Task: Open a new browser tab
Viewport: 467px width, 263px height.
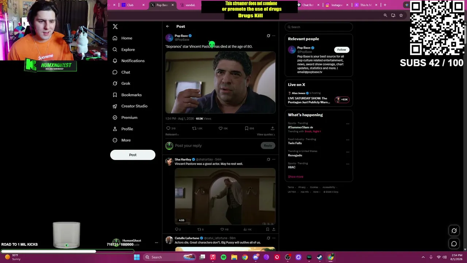Action: pyautogui.click(x=385, y=5)
